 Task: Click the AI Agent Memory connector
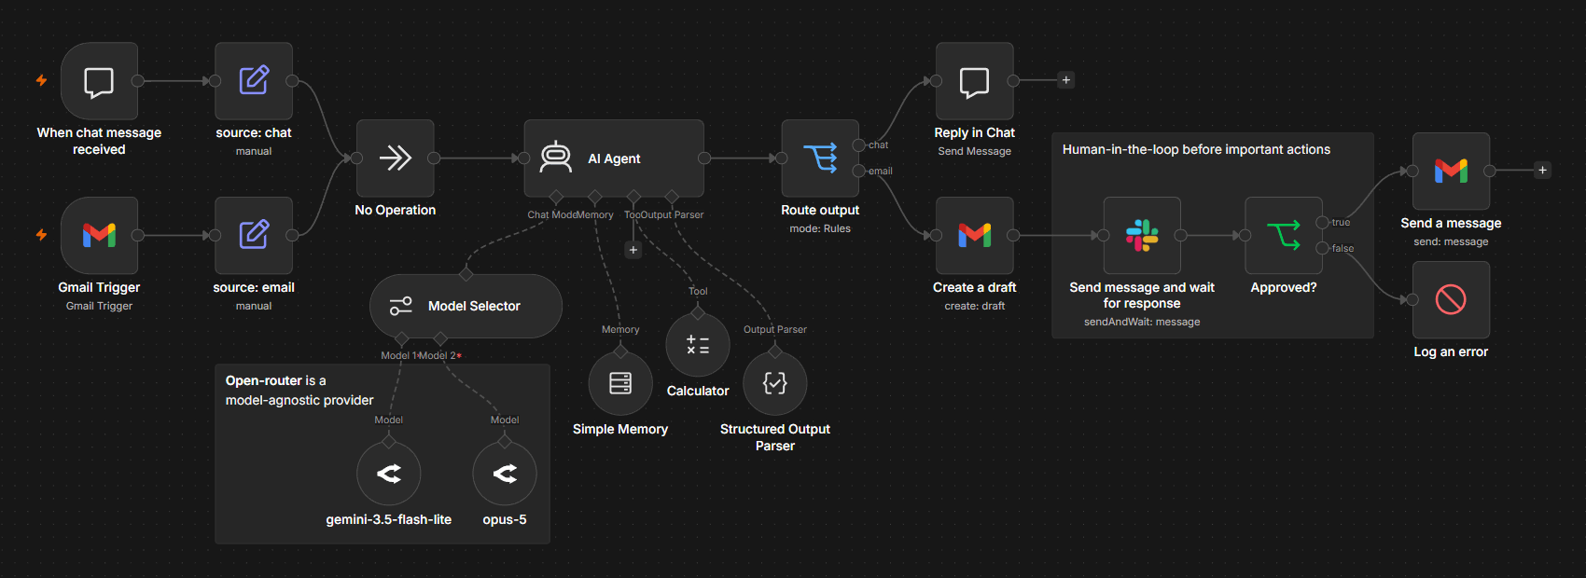[x=594, y=197]
